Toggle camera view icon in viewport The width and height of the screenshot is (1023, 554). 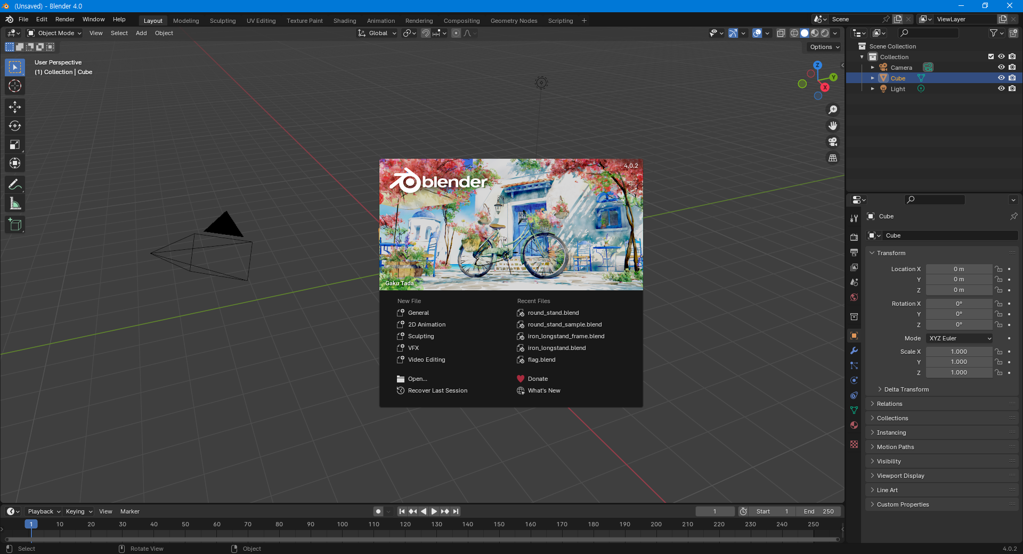833,142
